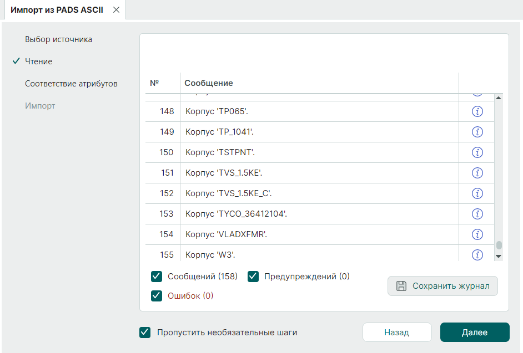View info for row 152 'TVS_1.5KE_C'
Viewport: 523px width, 353px height.
(476, 193)
